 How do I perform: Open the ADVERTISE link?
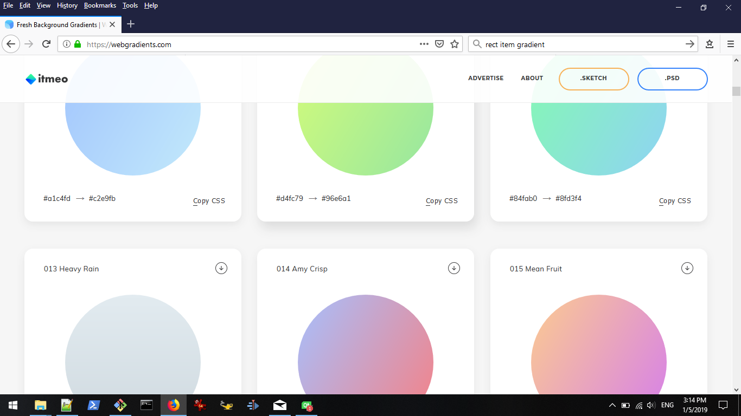point(486,79)
